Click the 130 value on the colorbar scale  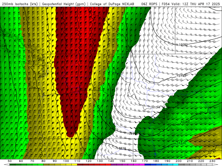click(x=100, y=161)
